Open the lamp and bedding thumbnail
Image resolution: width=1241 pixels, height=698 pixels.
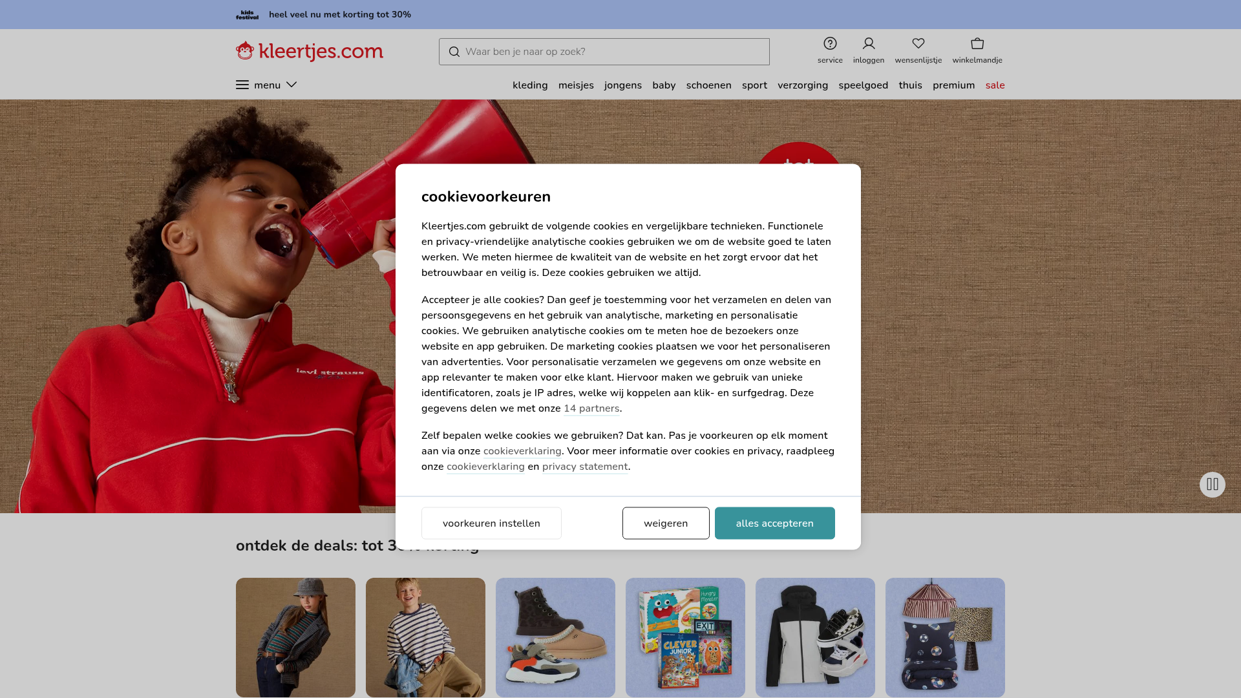[x=945, y=637]
